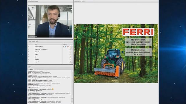Image resolution: width=186 pixels, height=104 pixels.
Task: Click the person icon in Иван's row
Action: pos(70,54)
